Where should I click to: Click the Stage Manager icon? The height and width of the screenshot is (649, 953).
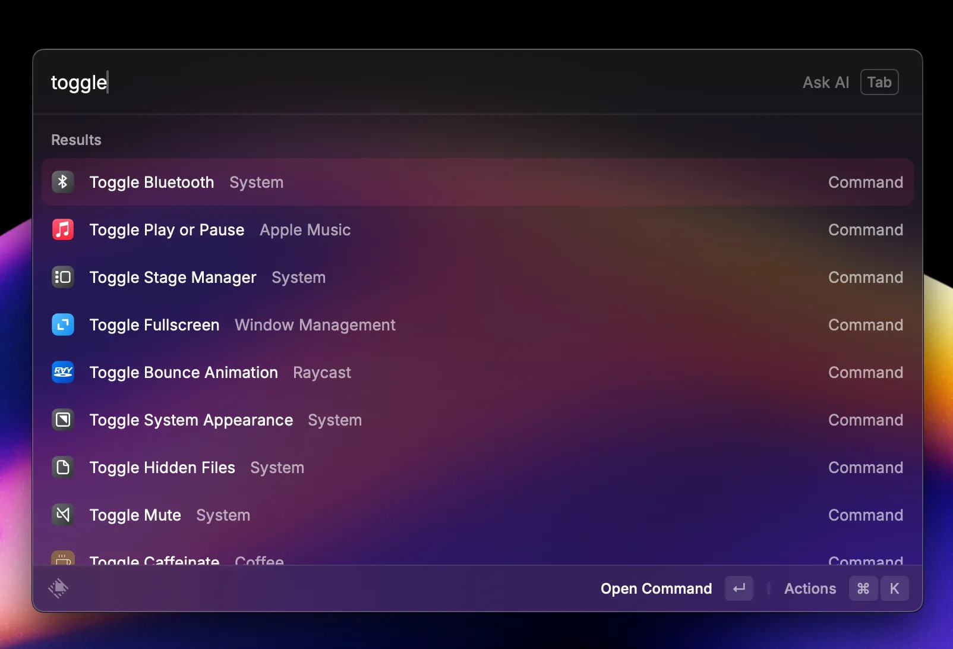click(62, 277)
